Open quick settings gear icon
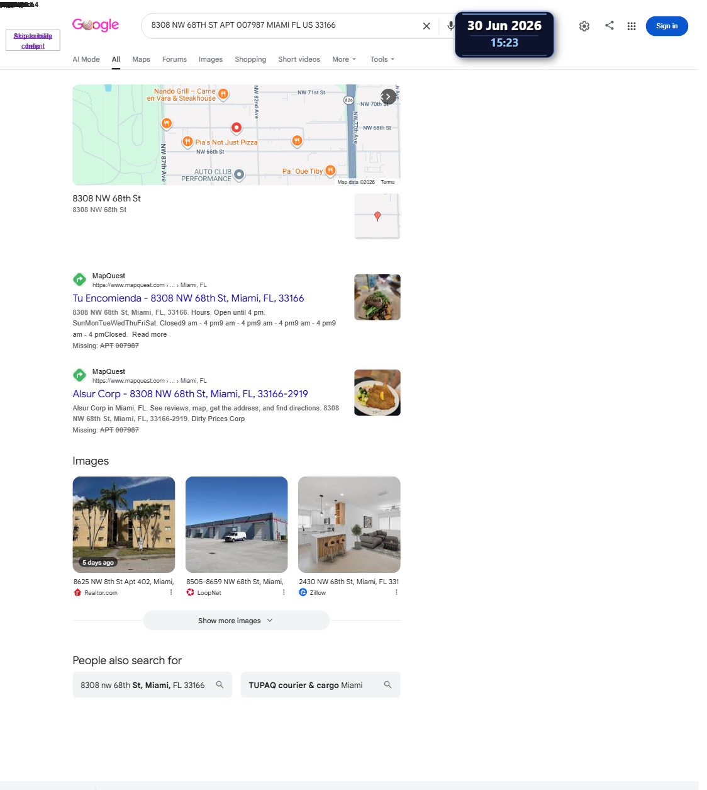 (584, 26)
